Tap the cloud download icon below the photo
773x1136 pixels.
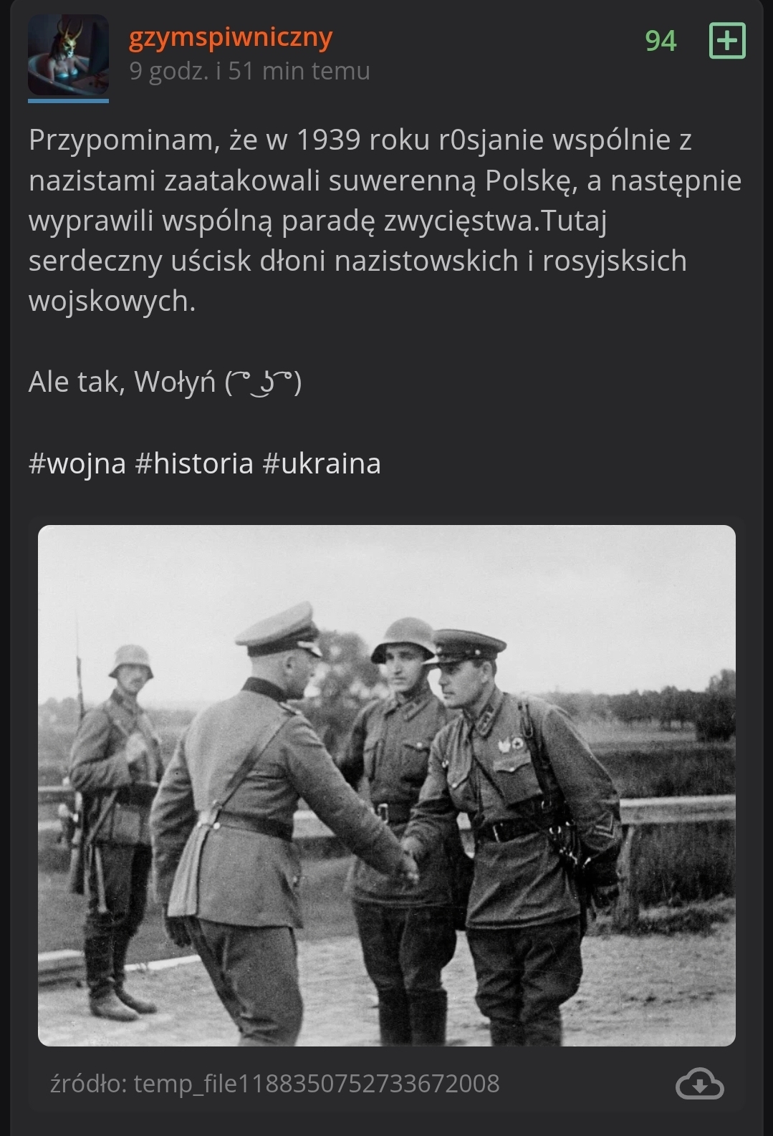[x=699, y=1083]
